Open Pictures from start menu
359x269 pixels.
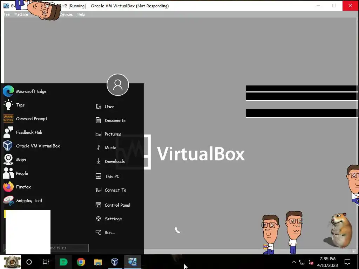pos(108,134)
